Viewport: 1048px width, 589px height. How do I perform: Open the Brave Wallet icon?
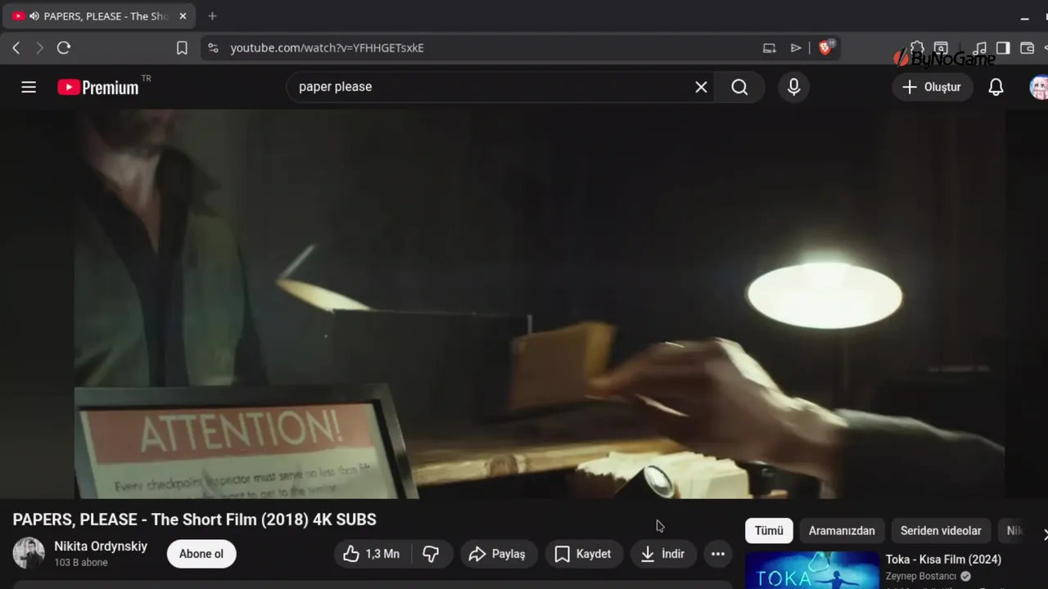1027,48
